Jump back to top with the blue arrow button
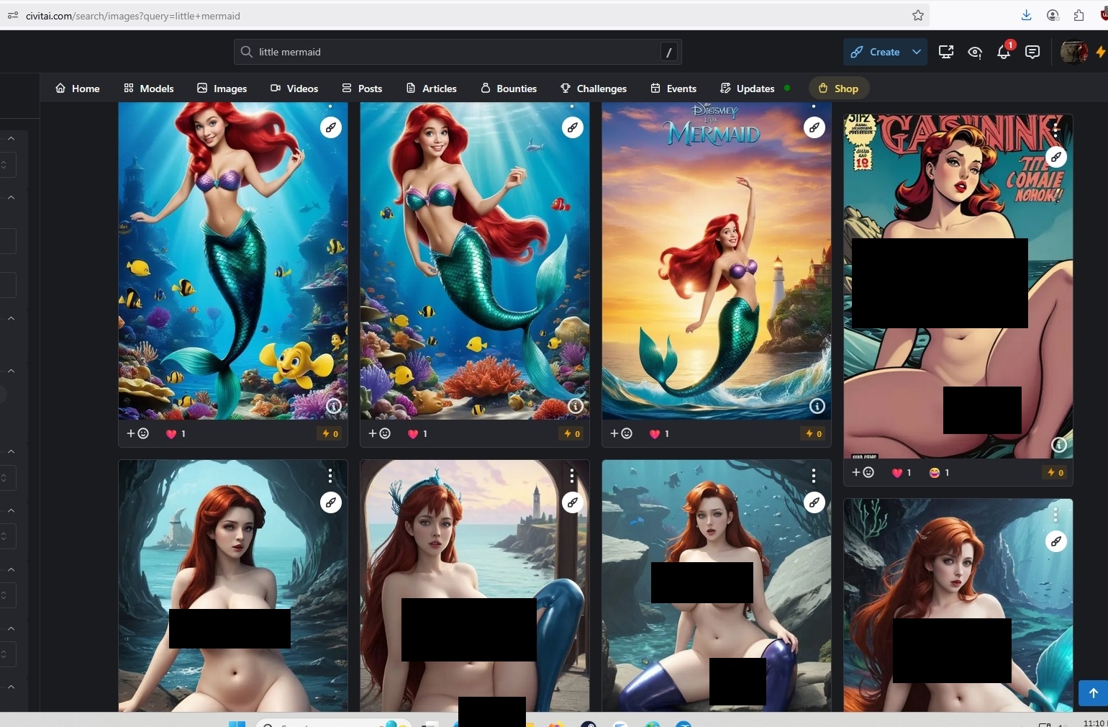 (1093, 693)
